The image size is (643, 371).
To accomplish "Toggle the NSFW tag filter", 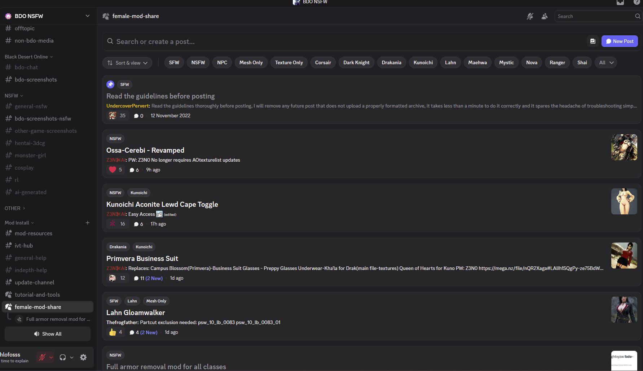I will (x=198, y=62).
